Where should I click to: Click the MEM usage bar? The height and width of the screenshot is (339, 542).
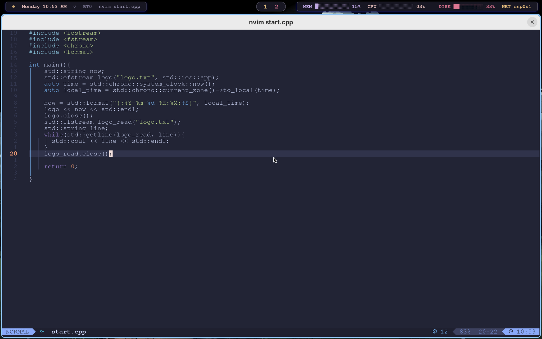point(332,7)
